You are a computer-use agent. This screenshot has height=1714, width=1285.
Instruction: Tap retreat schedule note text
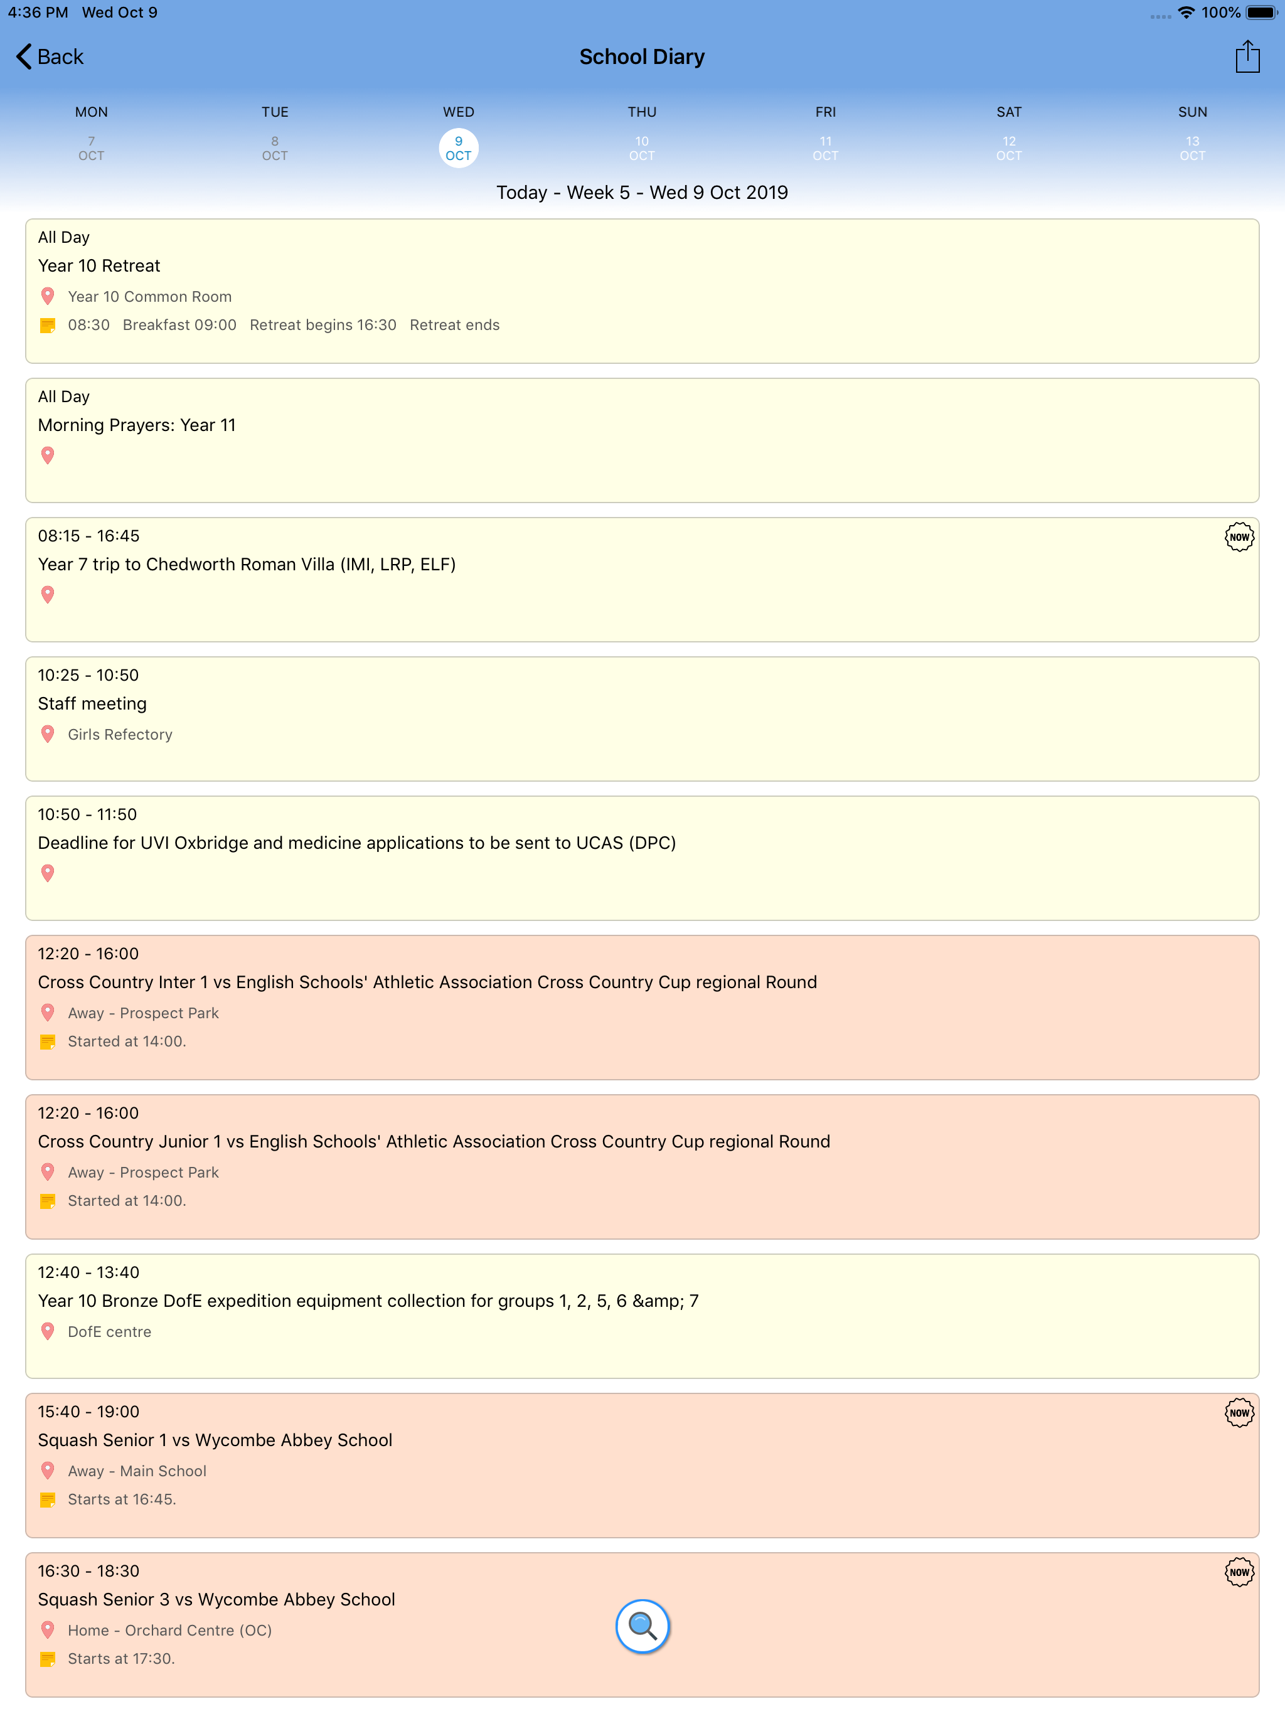(284, 324)
